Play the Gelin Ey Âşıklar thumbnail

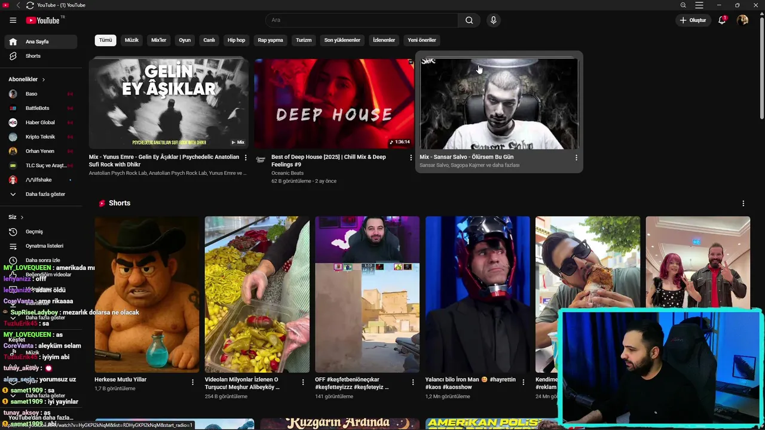[x=169, y=103]
